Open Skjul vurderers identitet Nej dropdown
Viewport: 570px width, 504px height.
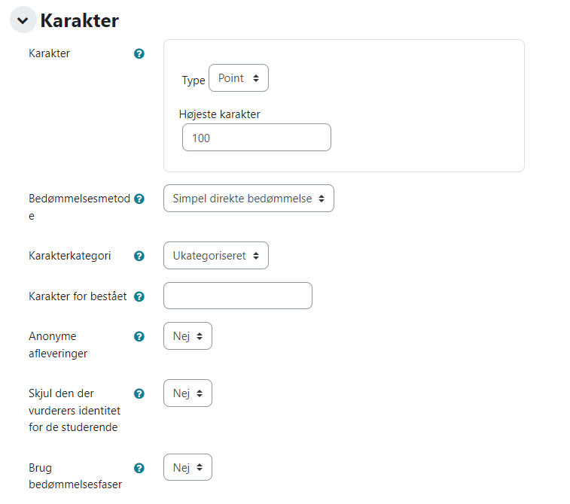coord(187,393)
